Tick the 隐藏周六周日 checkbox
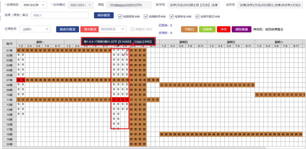Screen dimensions: 306x149 coord(133,29)
